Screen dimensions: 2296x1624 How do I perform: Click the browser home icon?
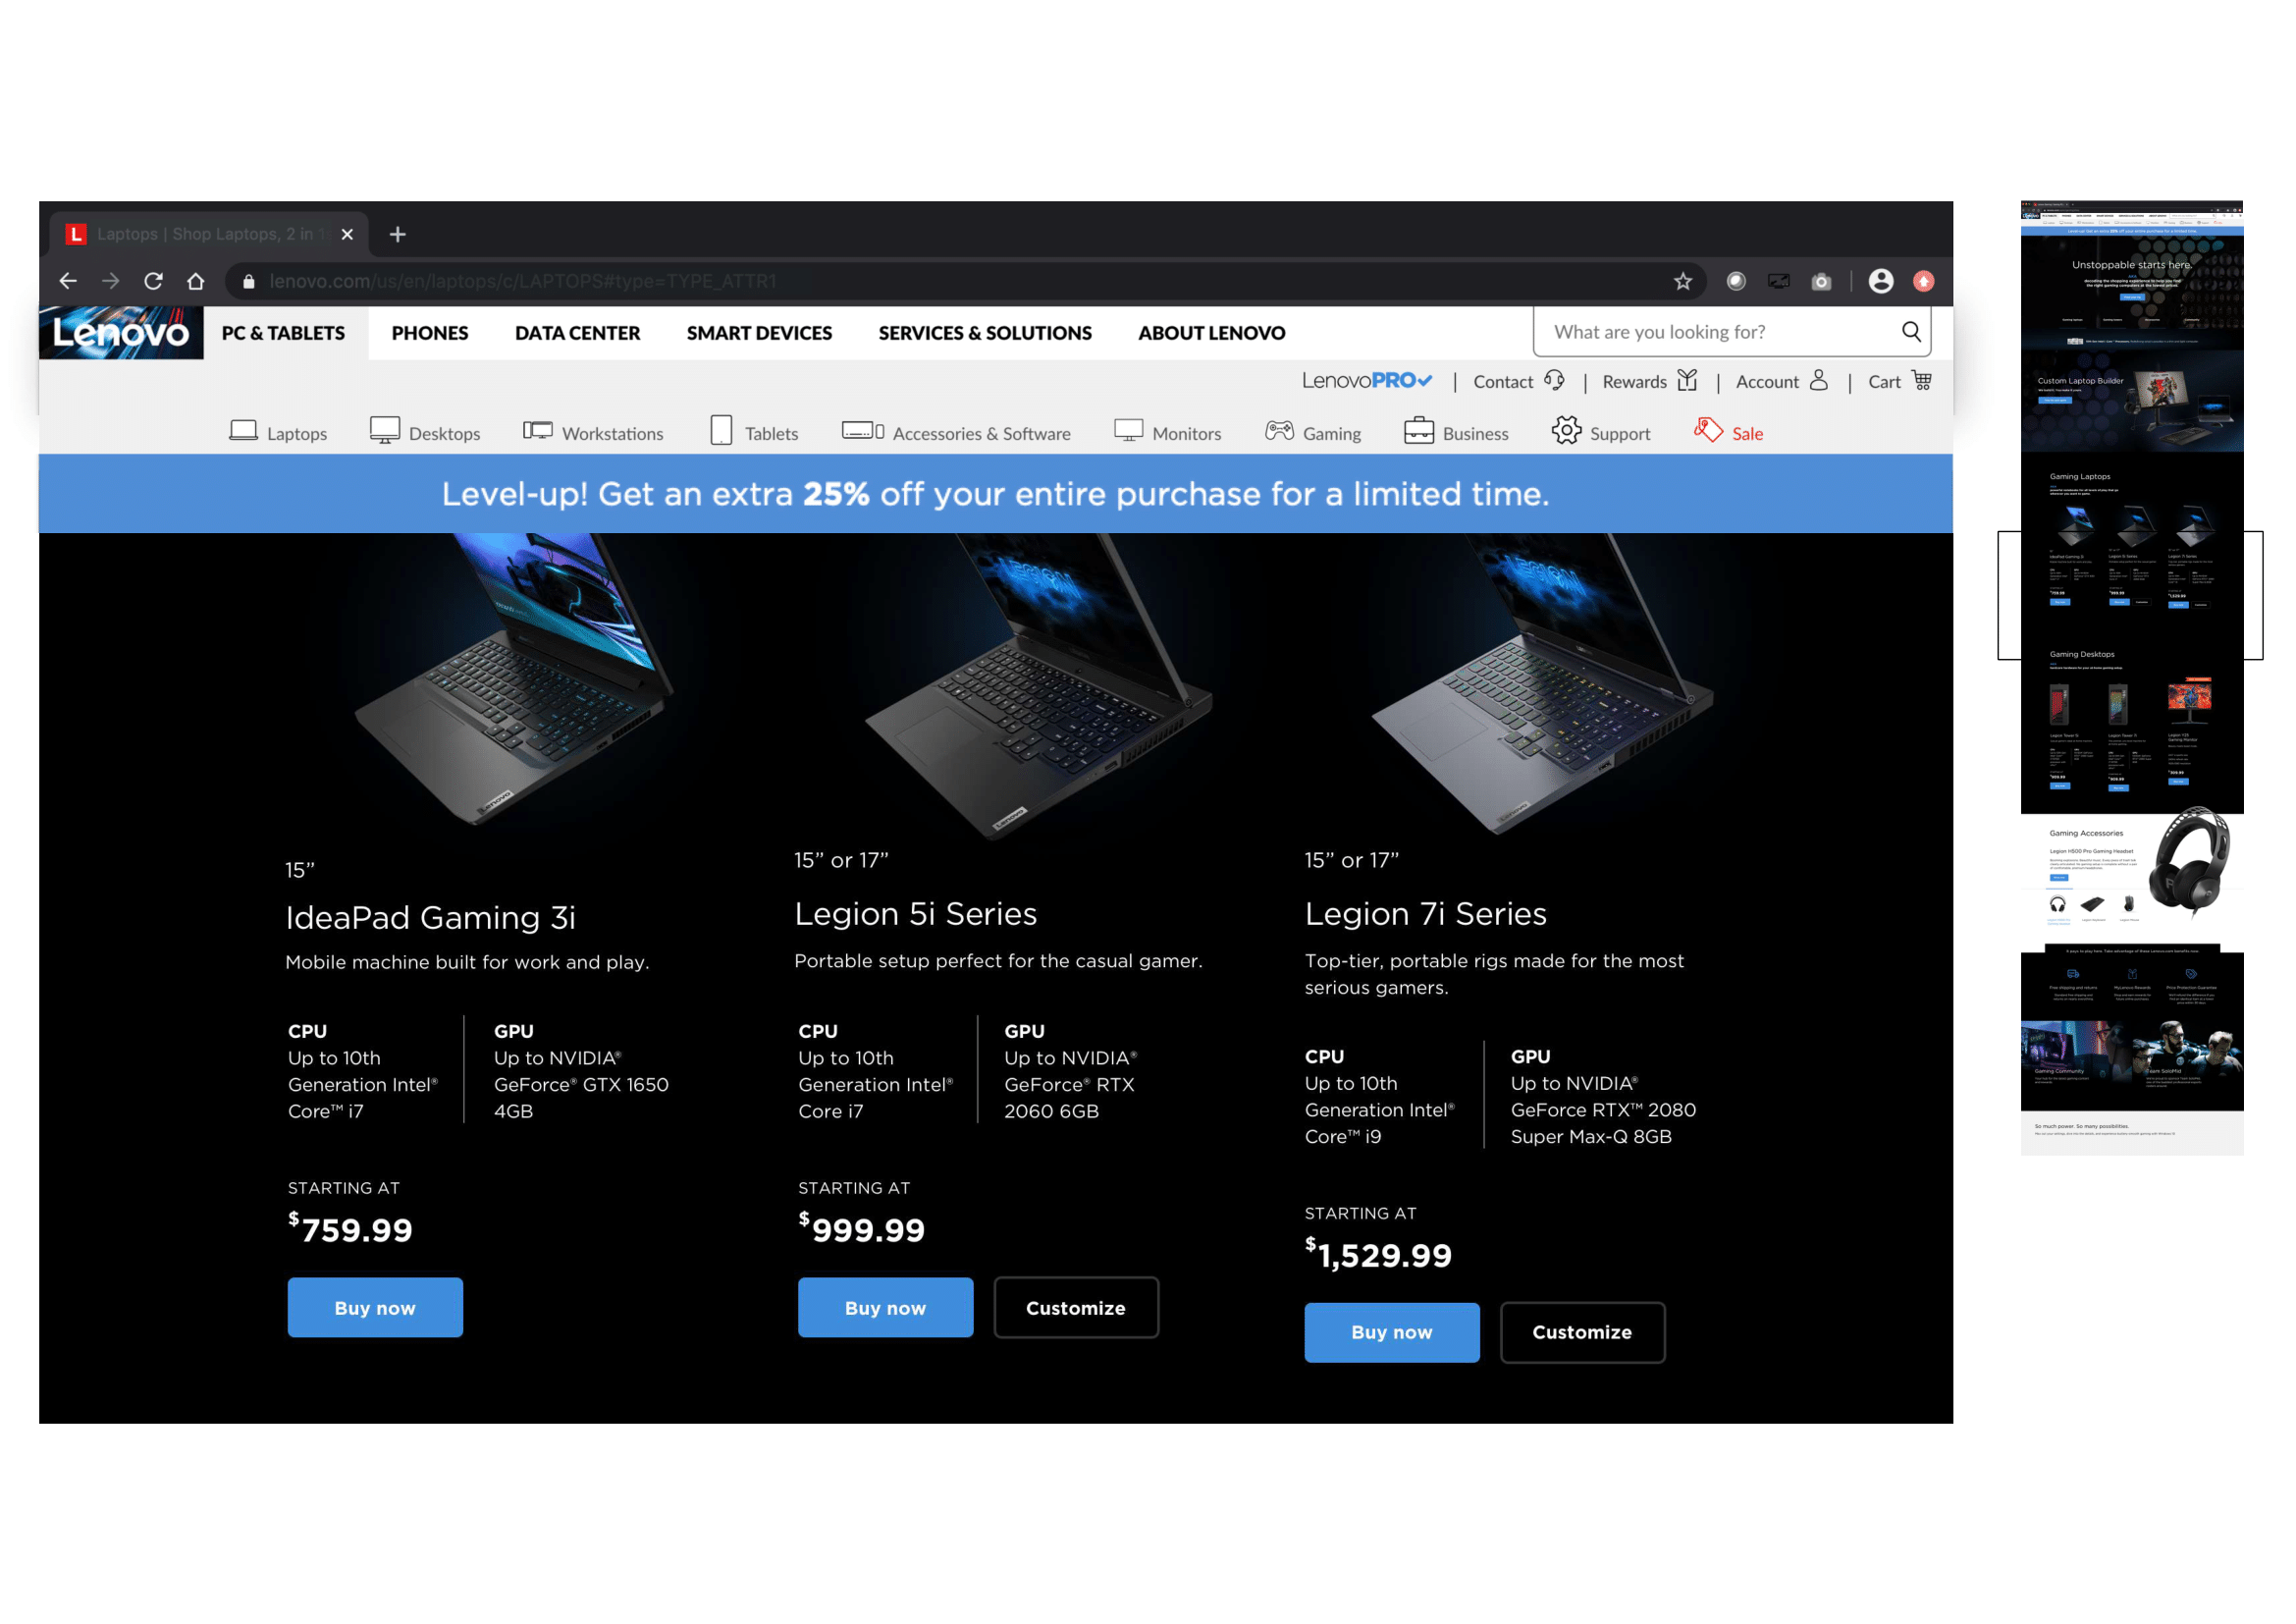click(x=196, y=281)
